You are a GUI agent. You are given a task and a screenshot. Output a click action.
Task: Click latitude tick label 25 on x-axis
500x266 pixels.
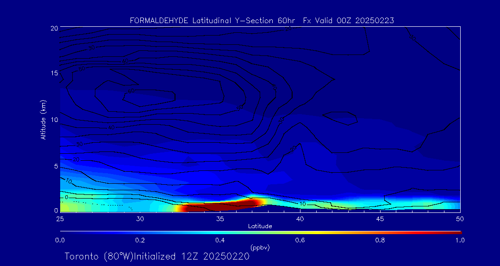coord(60,218)
